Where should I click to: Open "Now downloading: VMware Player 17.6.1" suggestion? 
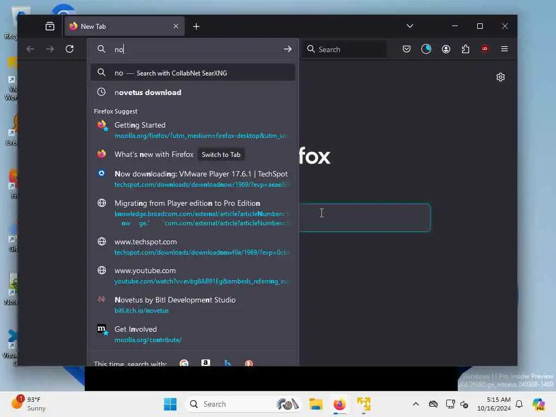tap(193, 179)
